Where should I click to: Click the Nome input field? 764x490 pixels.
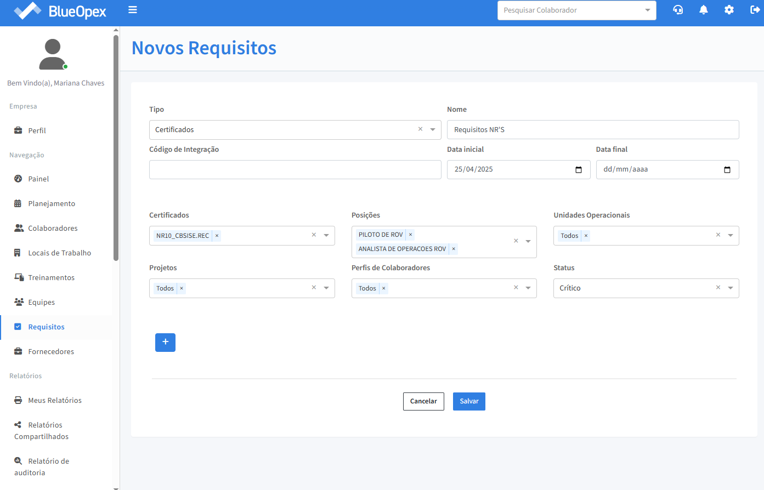tap(593, 130)
